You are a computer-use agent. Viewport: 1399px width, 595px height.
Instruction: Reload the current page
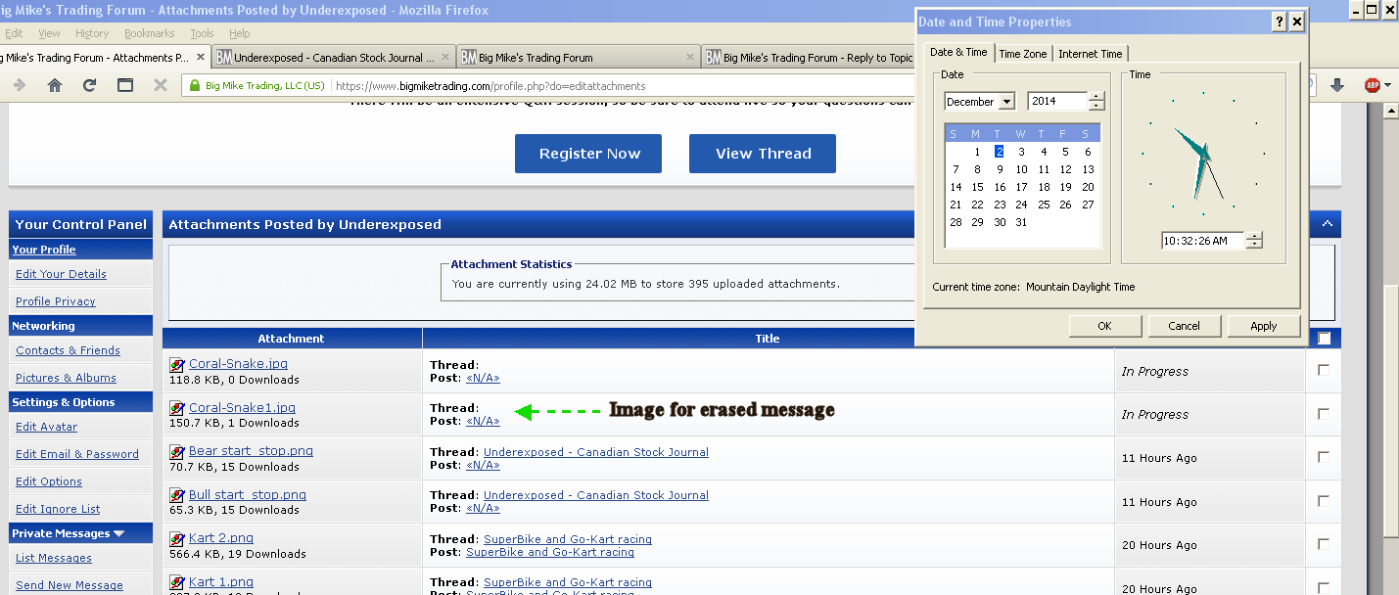click(89, 85)
